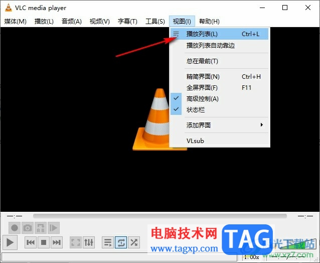Switch to 精简界面(N) minimal interface
The height and width of the screenshot is (263, 320).
[x=219, y=77]
